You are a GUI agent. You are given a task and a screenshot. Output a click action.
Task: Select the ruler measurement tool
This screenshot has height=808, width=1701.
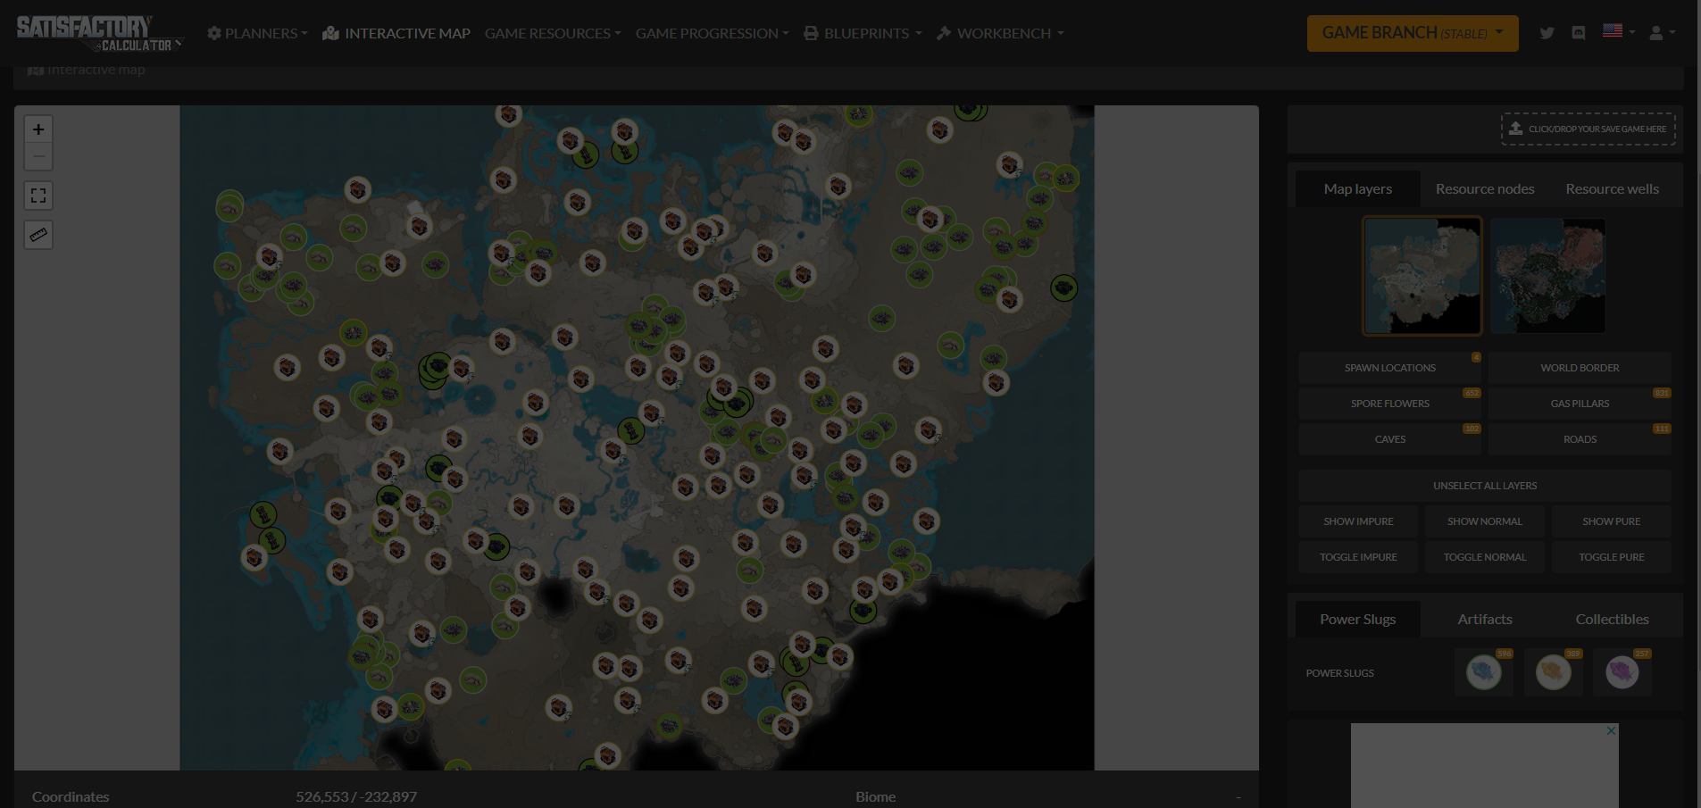pyautogui.click(x=38, y=235)
